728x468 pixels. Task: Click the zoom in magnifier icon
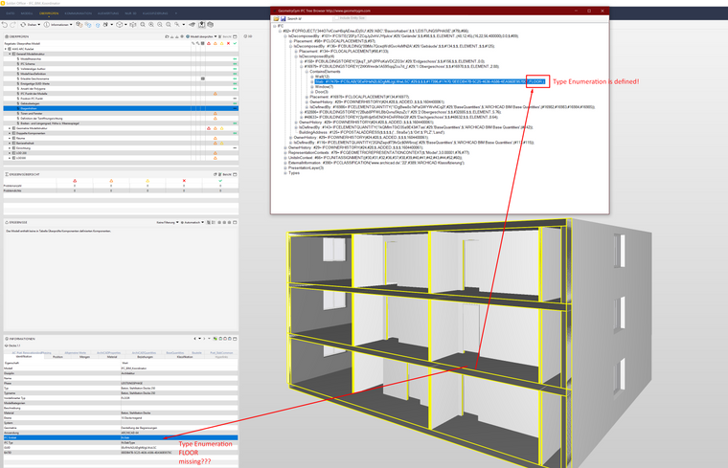[151, 25]
